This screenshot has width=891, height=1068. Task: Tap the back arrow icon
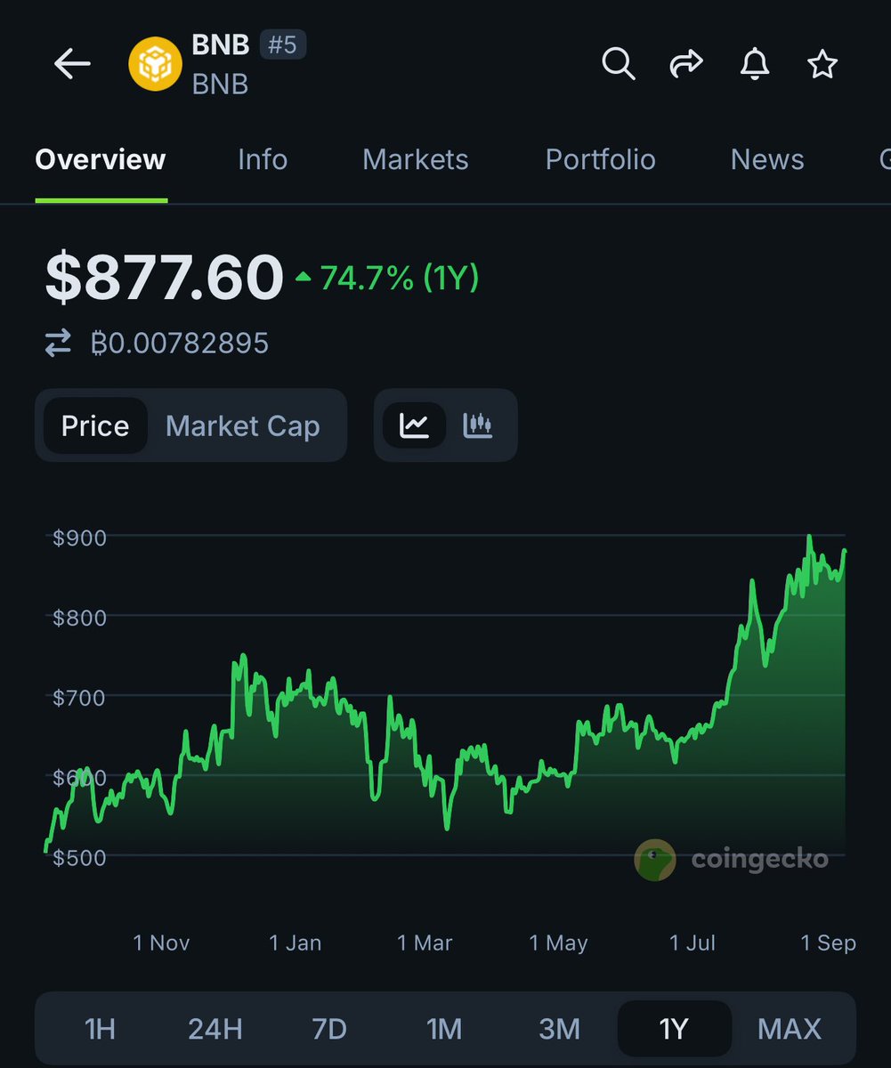pyautogui.click(x=72, y=64)
